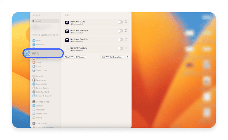
Task: Open Control Centre in the sidebar
Action: pos(40,88)
